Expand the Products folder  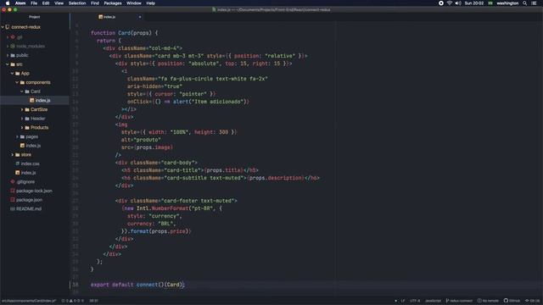coord(22,127)
